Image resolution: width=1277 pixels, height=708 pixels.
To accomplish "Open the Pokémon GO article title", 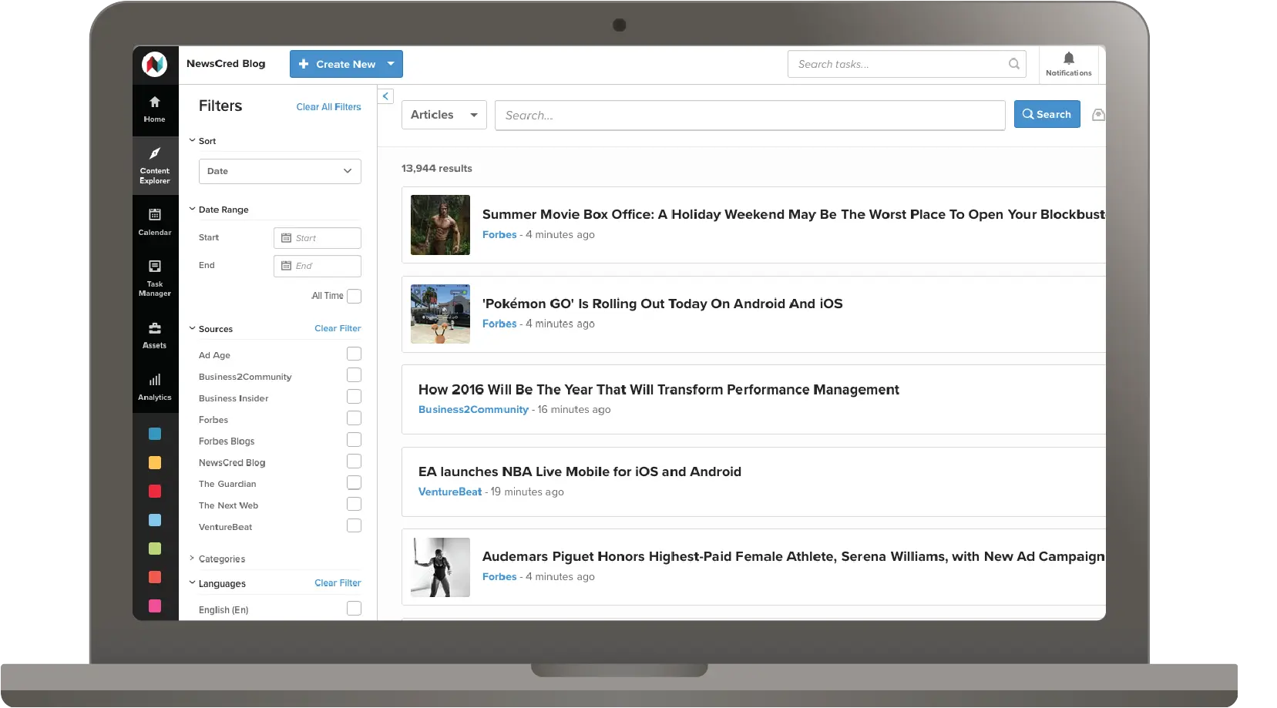I will (x=662, y=304).
